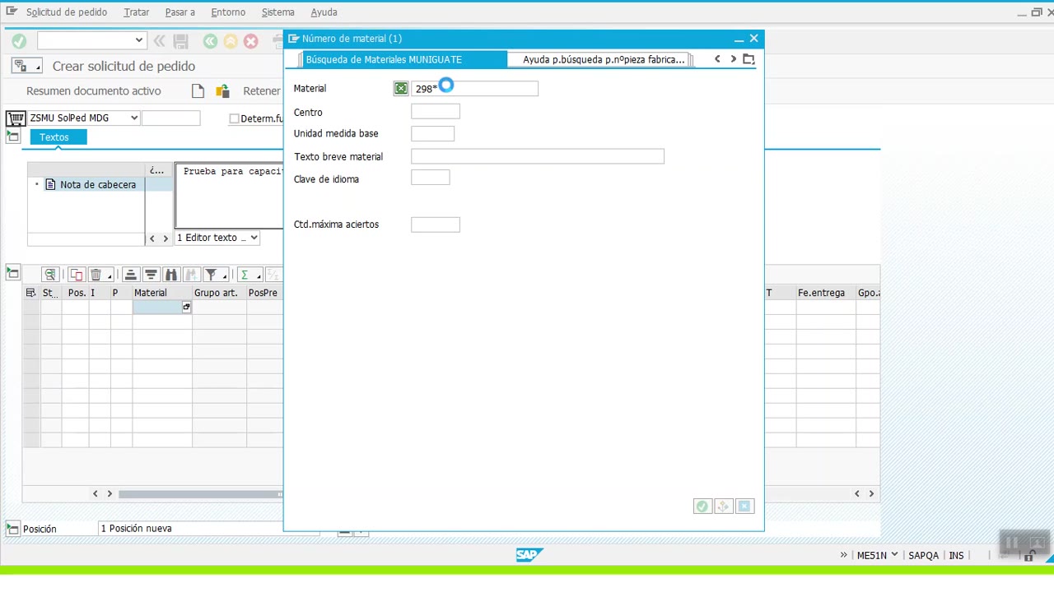Expand the ME51N transaction dropdown in status bar
1054x597 pixels.
pyautogui.click(x=894, y=555)
